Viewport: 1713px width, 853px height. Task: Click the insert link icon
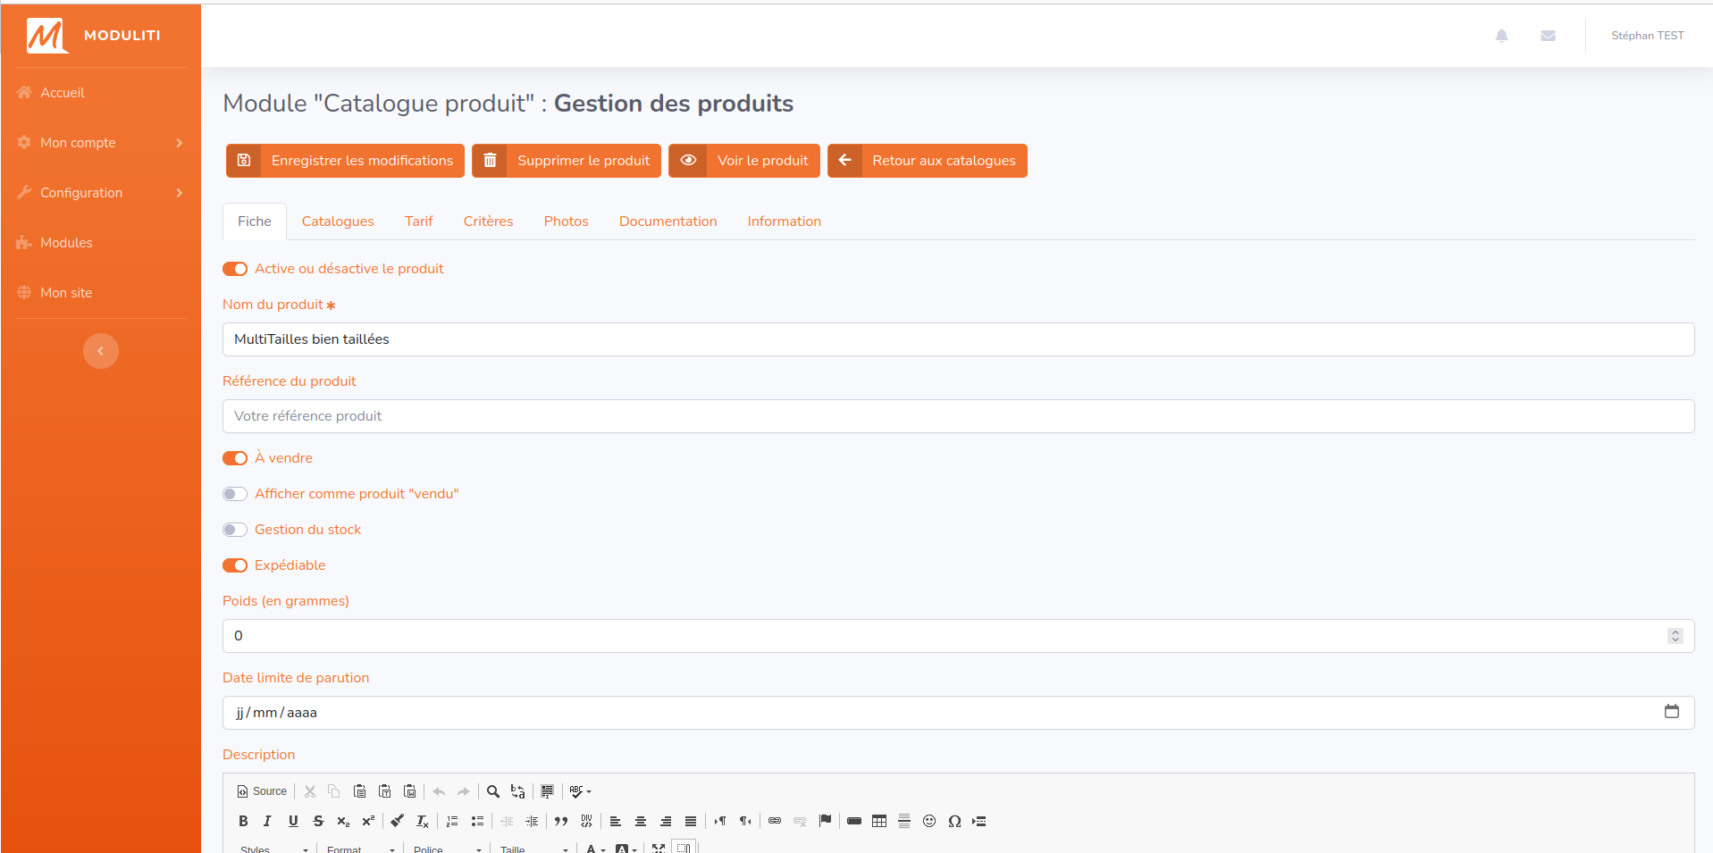[x=775, y=821]
